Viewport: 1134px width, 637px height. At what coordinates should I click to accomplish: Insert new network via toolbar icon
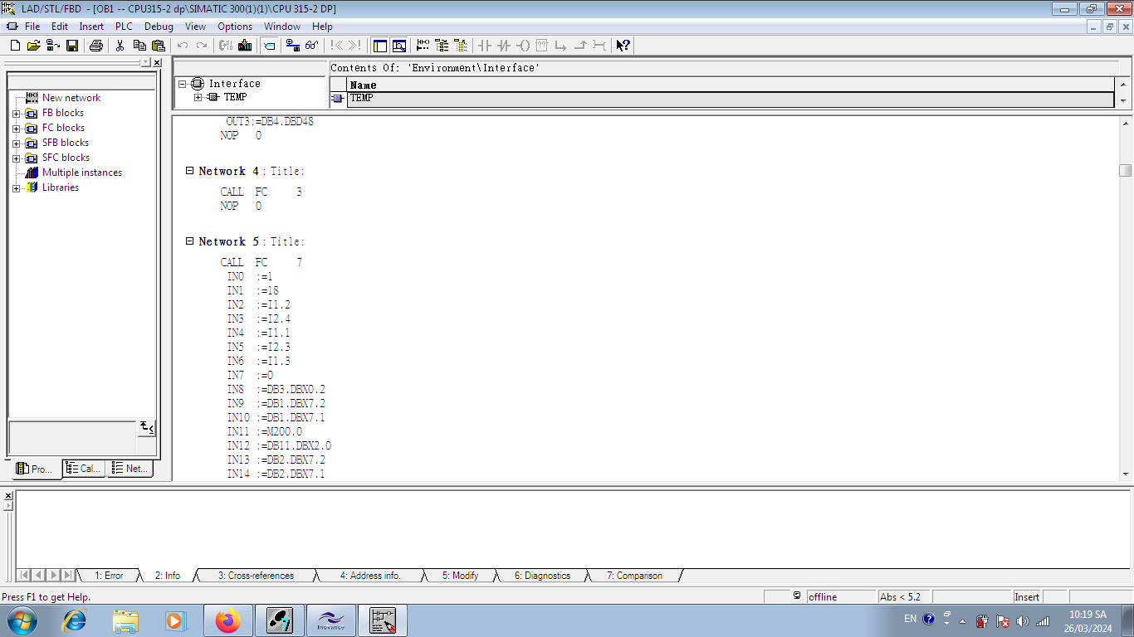(423, 46)
